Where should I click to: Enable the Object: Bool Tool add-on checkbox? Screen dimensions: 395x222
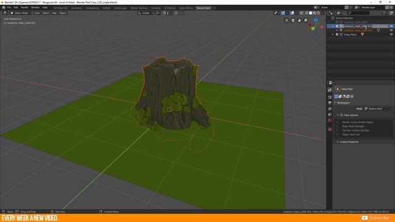click(x=337, y=134)
